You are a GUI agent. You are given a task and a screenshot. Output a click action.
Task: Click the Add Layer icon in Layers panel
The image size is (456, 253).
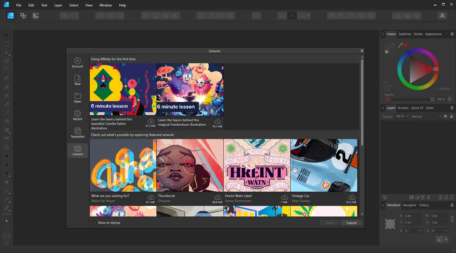coord(441,197)
